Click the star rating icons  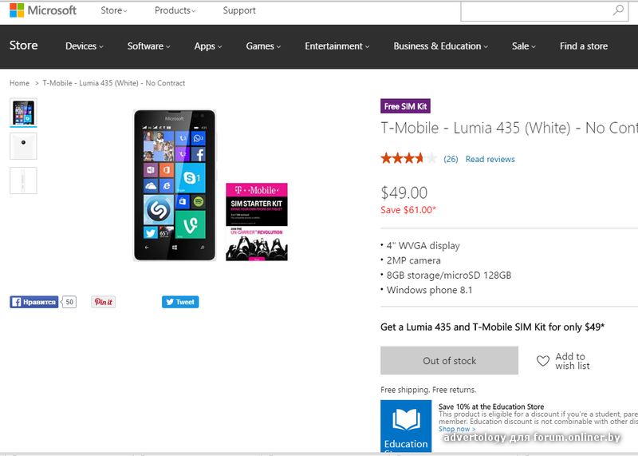click(408, 158)
